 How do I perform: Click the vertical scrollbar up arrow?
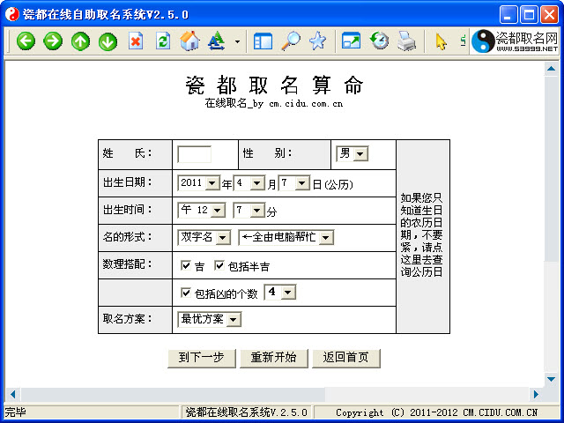pyautogui.click(x=551, y=68)
